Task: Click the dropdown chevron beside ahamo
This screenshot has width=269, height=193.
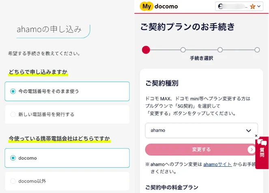Action: [249, 130]
